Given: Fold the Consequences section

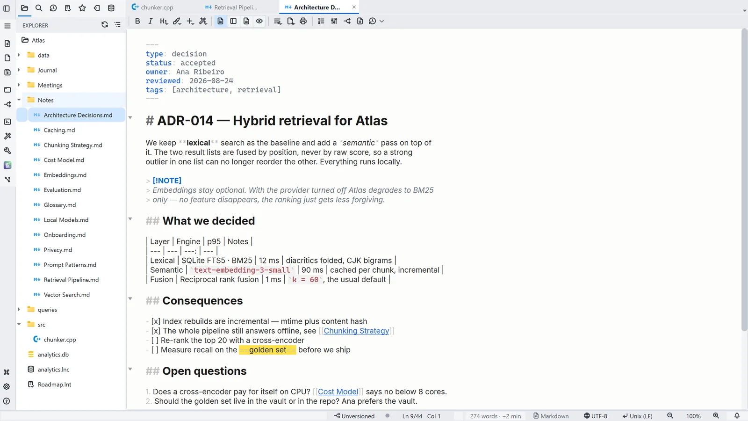Looking at the screenshot, I should 130,299.
